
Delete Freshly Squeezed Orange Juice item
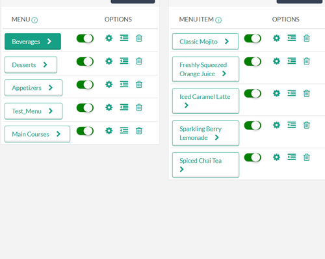click(307, 61)
